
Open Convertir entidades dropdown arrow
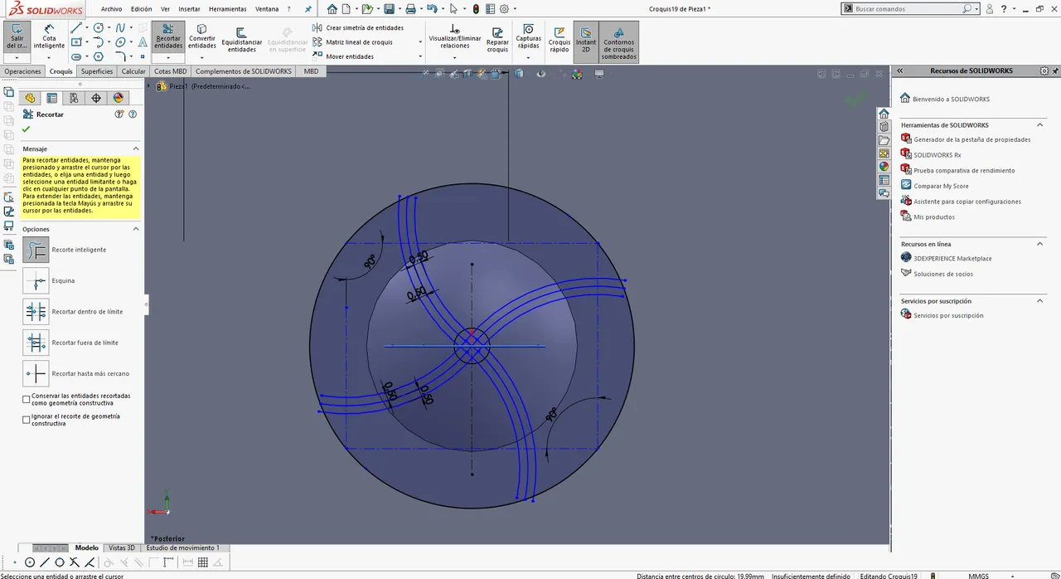(202, 58)
